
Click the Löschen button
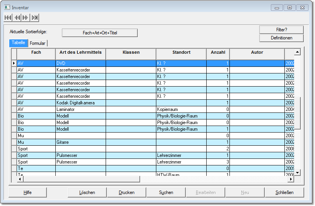click(87, 192)
